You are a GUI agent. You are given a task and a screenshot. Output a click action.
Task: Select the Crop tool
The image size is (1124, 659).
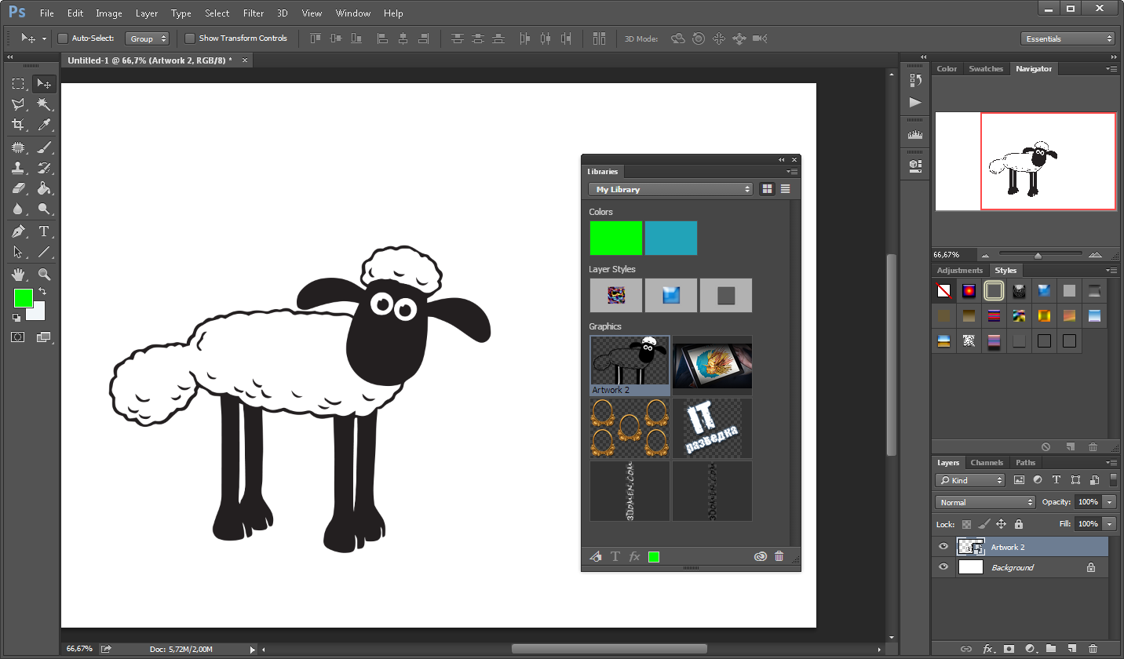pyautogui.click(x=18, y=124)
